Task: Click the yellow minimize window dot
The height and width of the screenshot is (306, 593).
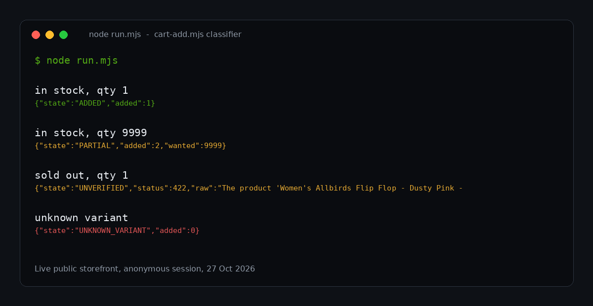Action: [49, 35]
